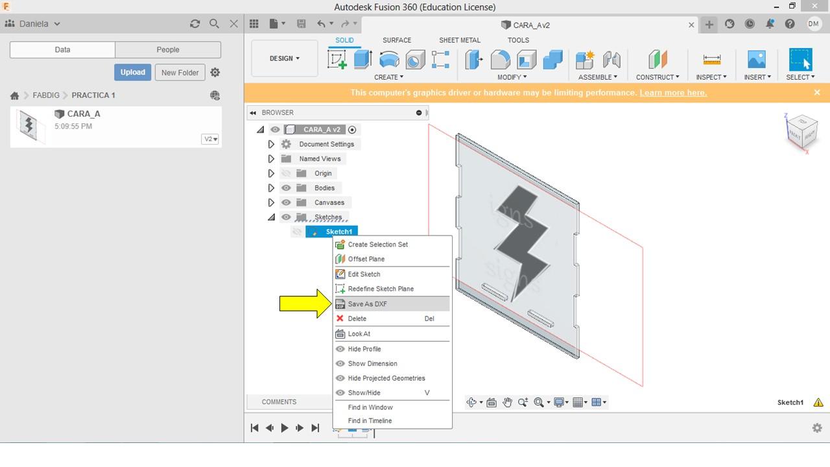830x467 pixels.
Task: Open the DESIGN workspace dropdown
Action: tap(285, 58)
